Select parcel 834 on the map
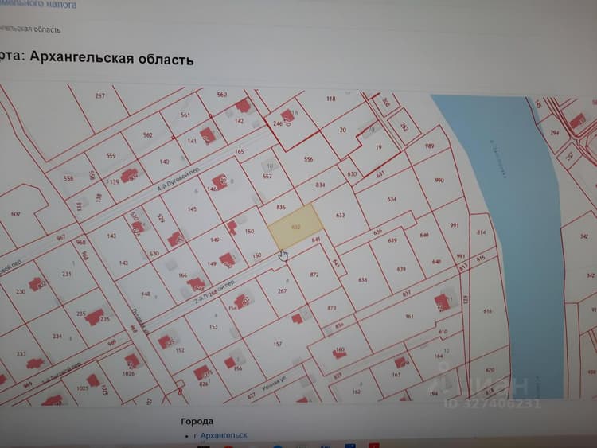This screenshot has width=597, height=448. (x=320, y=185)
